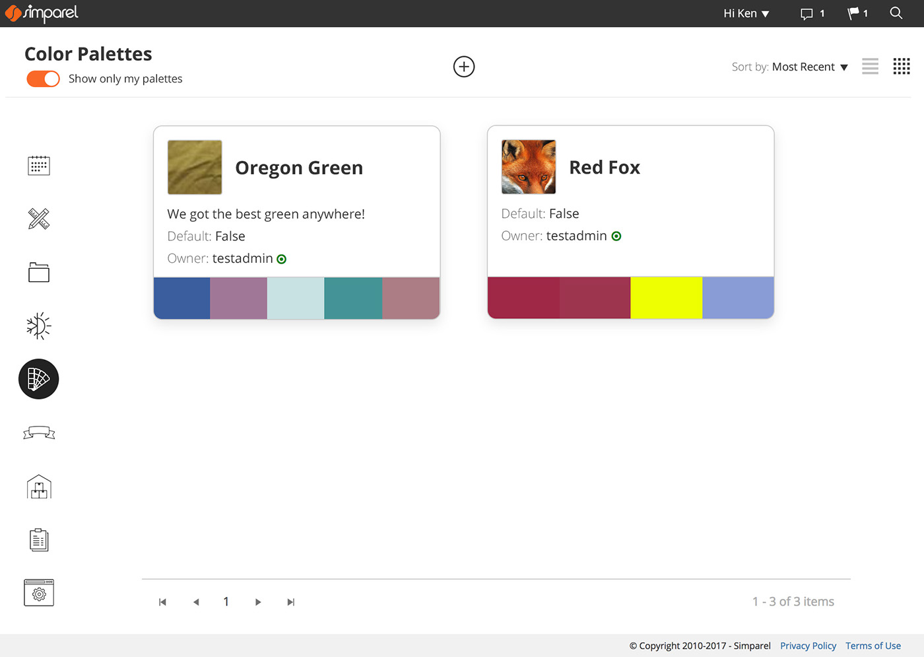Go to the last page
924x657 pixels.
tap(290, 602)
